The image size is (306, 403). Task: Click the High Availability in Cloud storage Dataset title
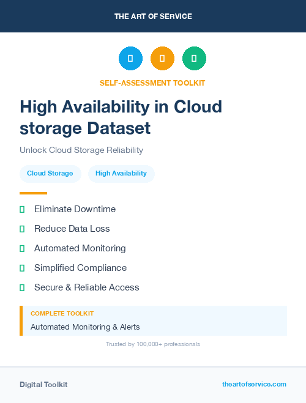tap(121, 117)
